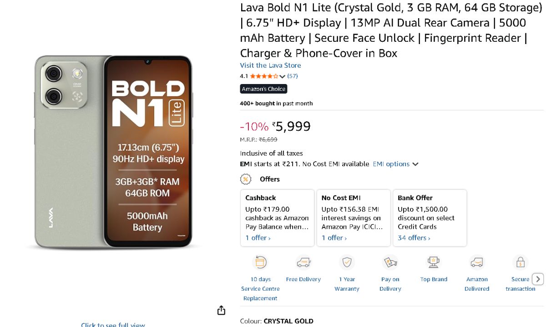Click the Offers percent badge icon
This screenshot has height=327, width=546.
point(246,179)
